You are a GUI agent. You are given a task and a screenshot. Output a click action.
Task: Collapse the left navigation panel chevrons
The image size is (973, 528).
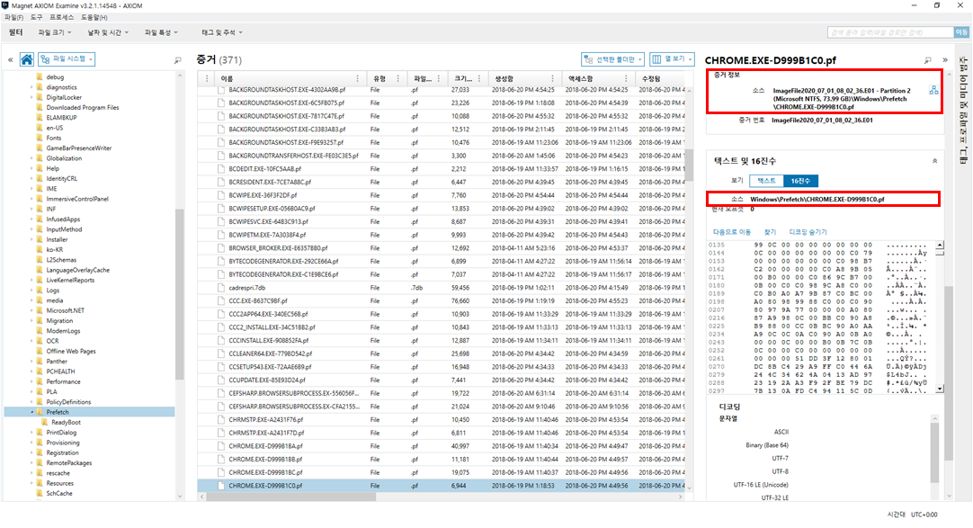(11, 59)
